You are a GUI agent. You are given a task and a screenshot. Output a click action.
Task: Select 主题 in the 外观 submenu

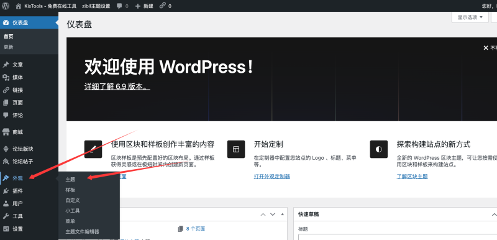[70, 180]
